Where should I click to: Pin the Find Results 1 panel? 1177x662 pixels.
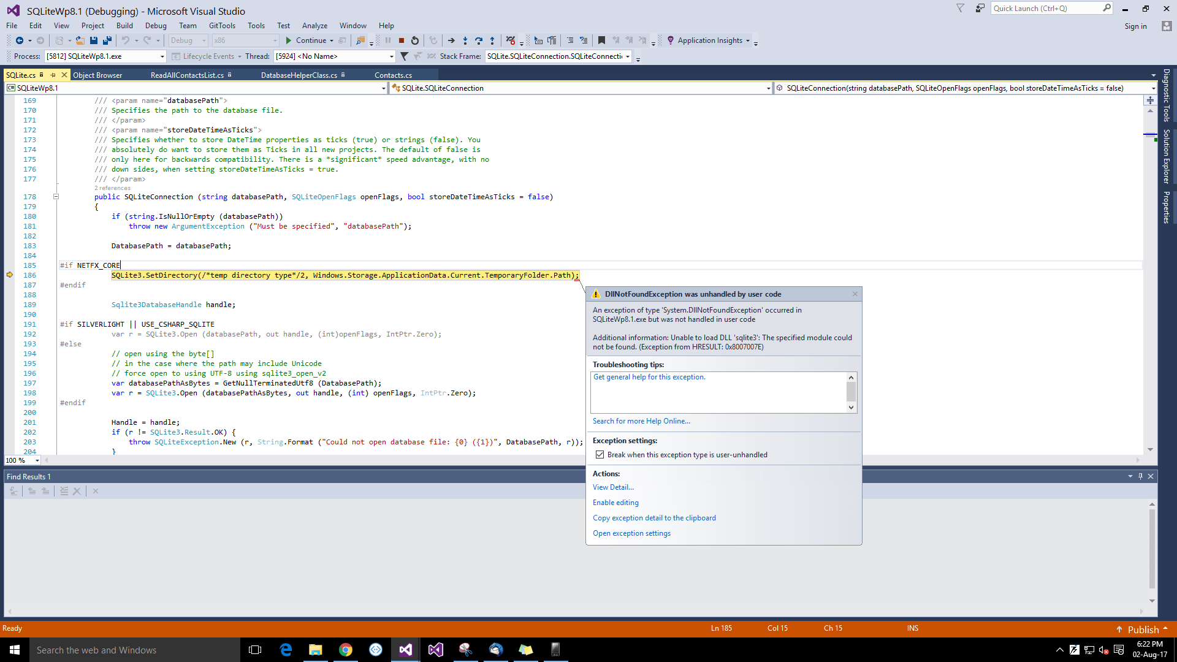pyautogui.click(x=1140, y=476)
